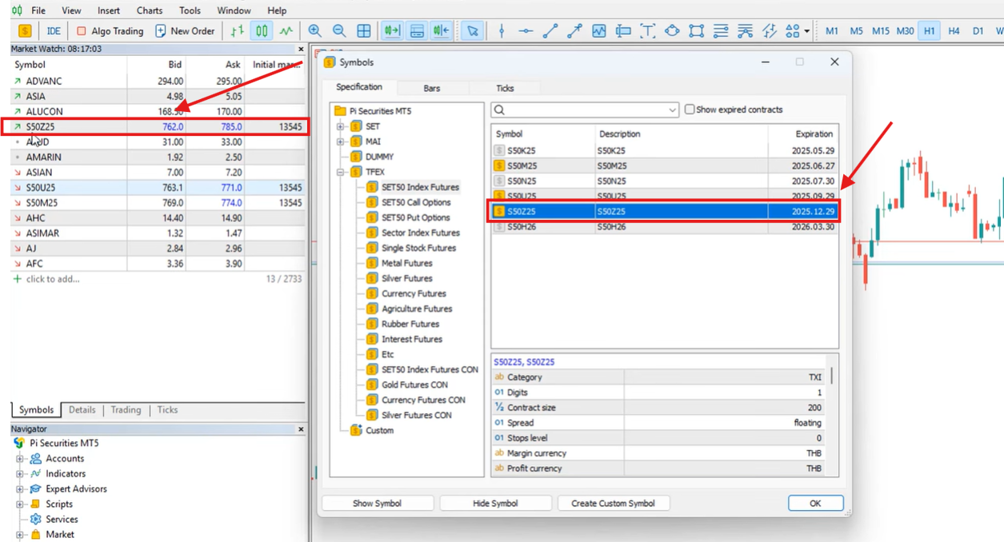The image size is (1004, 542).
Task: Select the vertical line drawing tool
Action: point(502,31)
